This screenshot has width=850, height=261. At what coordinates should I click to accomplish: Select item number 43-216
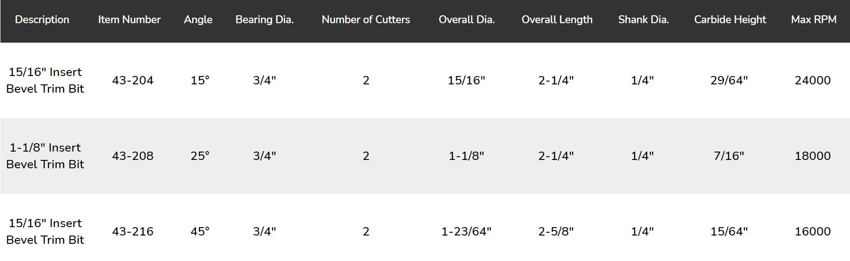point(133,231)
